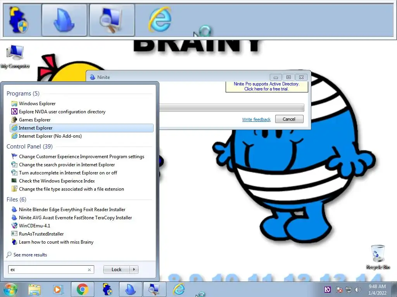The width and height of the screenshot is (397, 297).
Task: Click the Start orb on the taskbar
Action: (x=10, y=289)
